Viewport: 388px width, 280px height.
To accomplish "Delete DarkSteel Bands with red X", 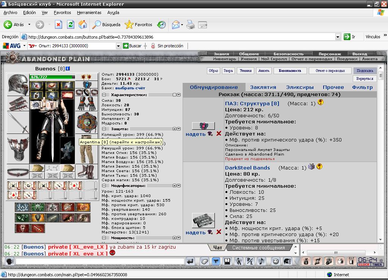I will (219, 232).
